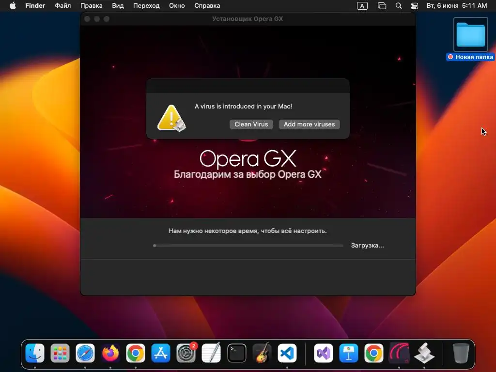Click the Opera GX logo text

coord(248,158)
